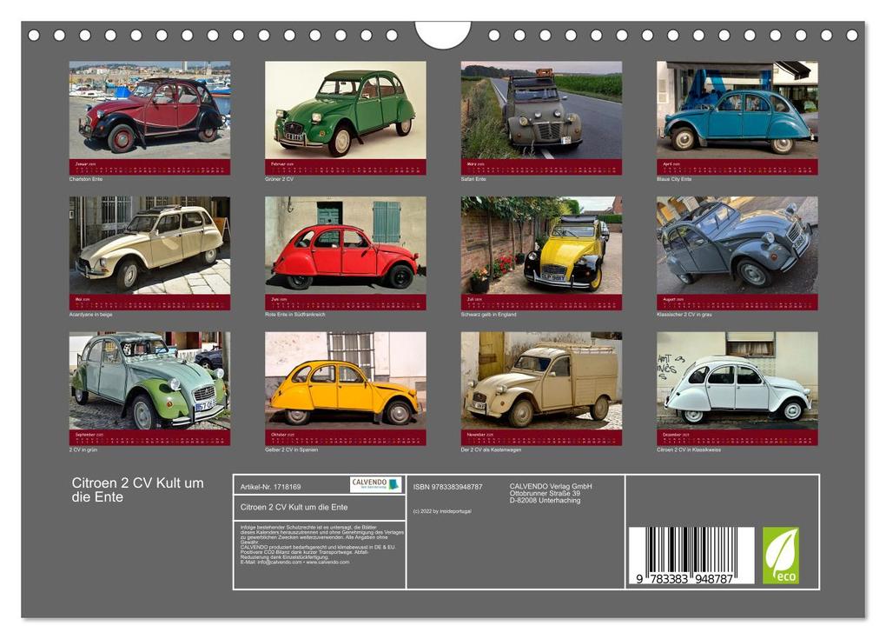Select the two-tone green 2 CV photo

click(149, 381)
